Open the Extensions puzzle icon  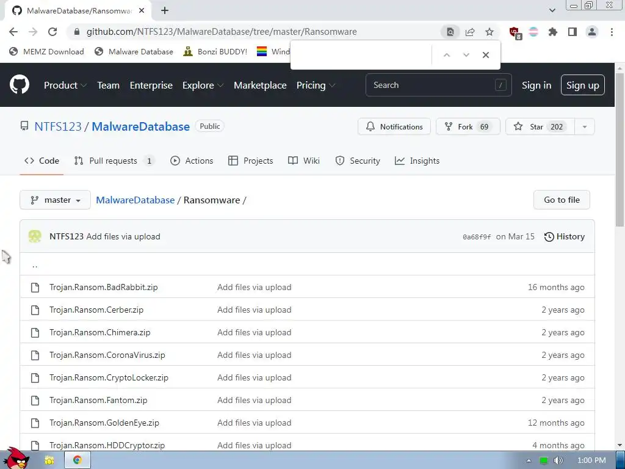(552, 32)
